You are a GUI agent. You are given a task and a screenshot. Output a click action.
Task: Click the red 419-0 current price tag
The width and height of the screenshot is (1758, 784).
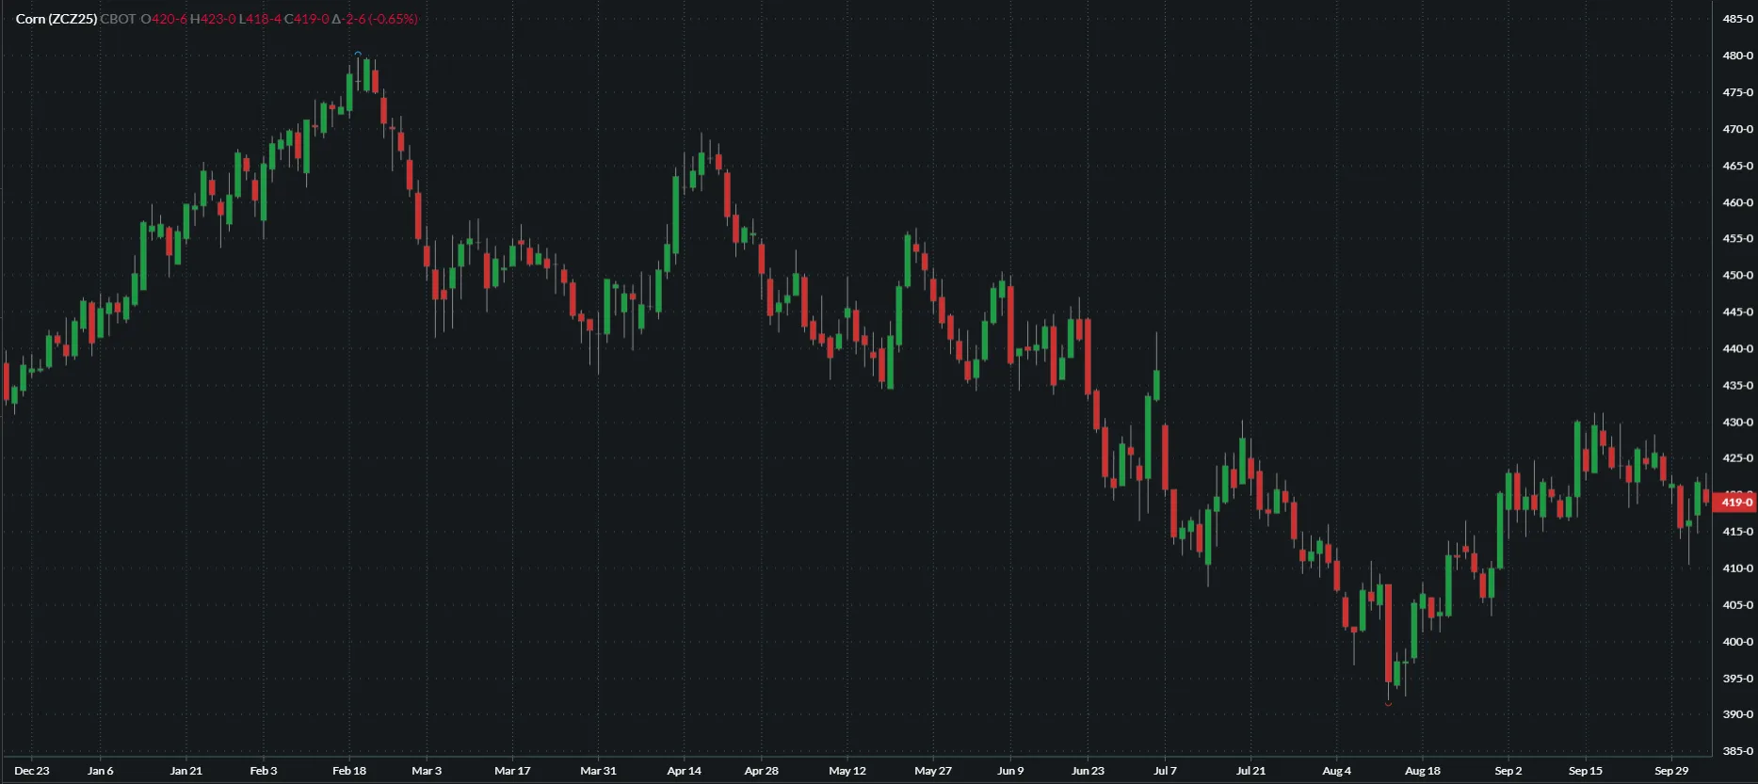point(1735,503)
